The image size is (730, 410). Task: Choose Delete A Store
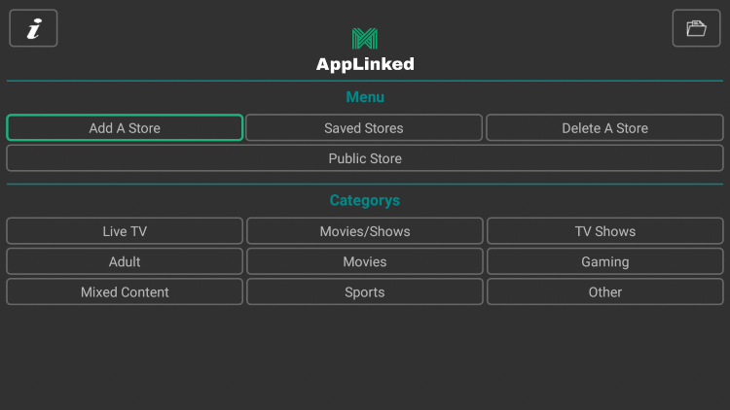pyautogui.click(x=604, y=127)
